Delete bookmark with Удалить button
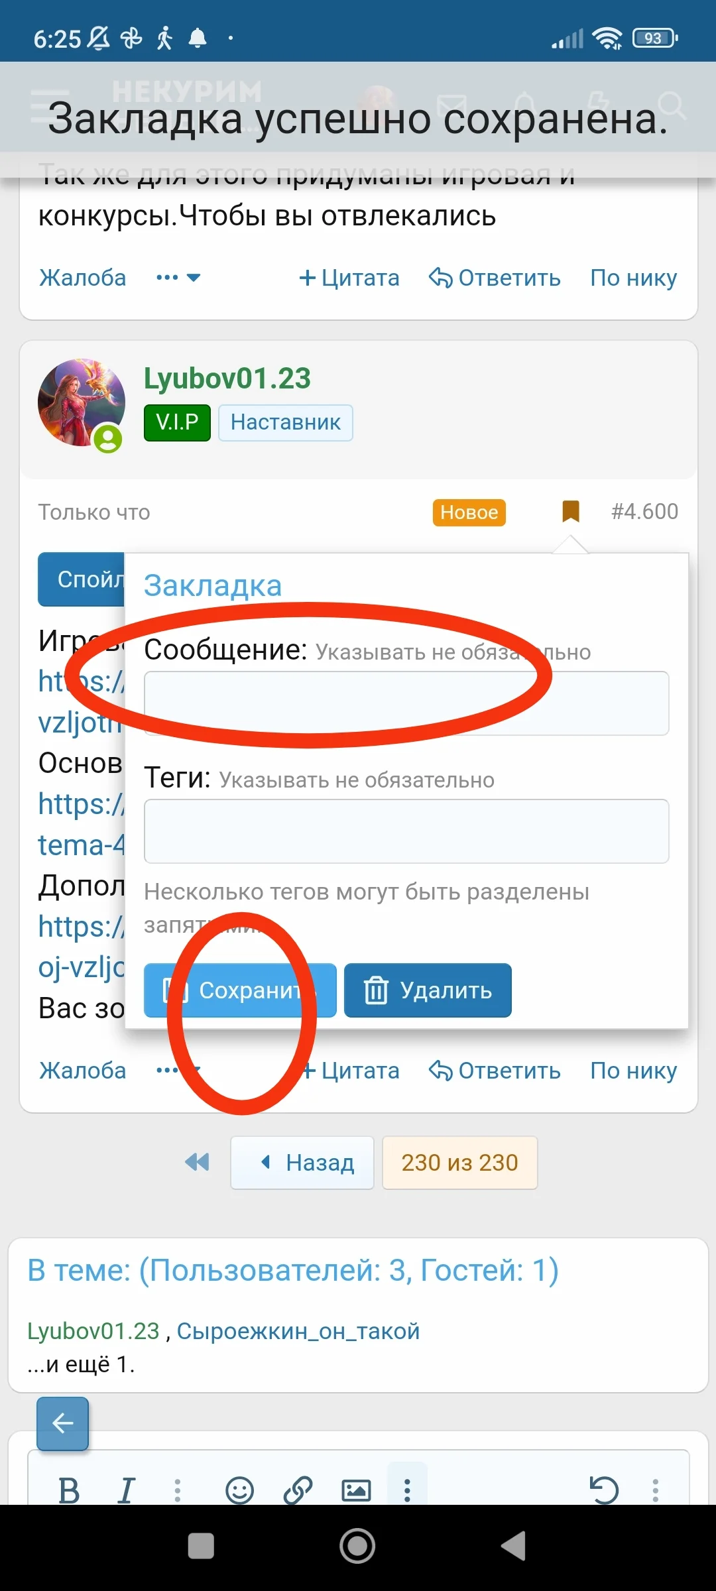716x1591 pixels. tap(428, 990)
